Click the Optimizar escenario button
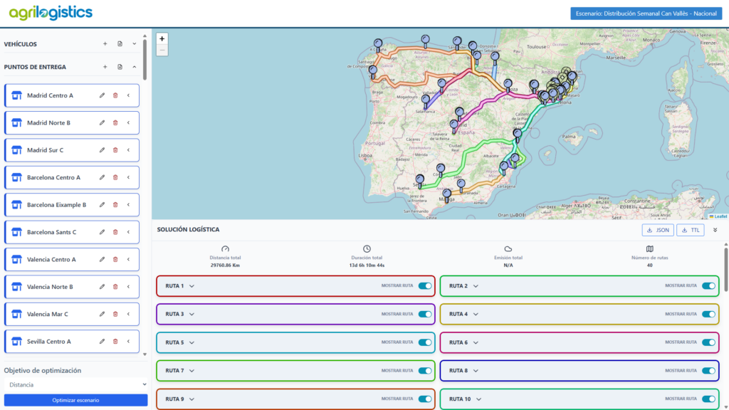This screenshot has height=410, width=729. pyautogui.click(x=75, y=400)
